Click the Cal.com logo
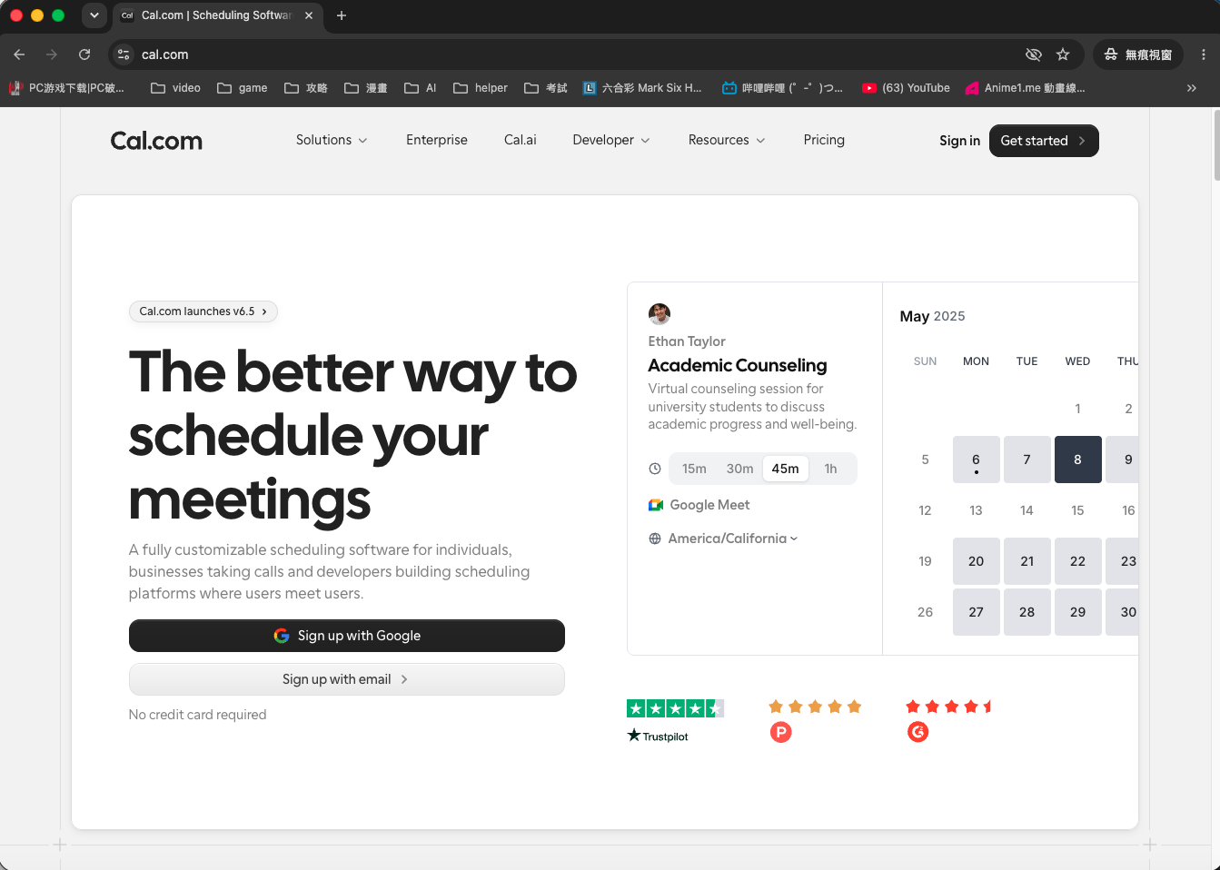This screenshot has height=870, width=1220. click(x=156, y=141)
